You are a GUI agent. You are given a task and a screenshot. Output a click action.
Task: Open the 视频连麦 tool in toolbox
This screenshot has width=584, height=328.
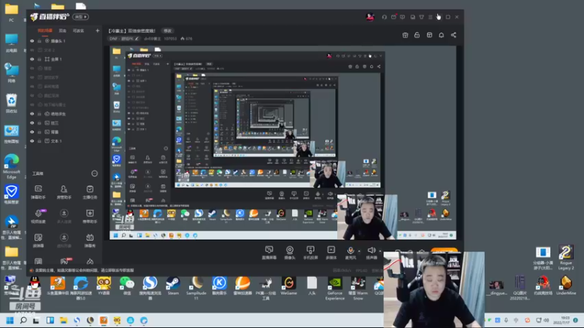[38, 216]
